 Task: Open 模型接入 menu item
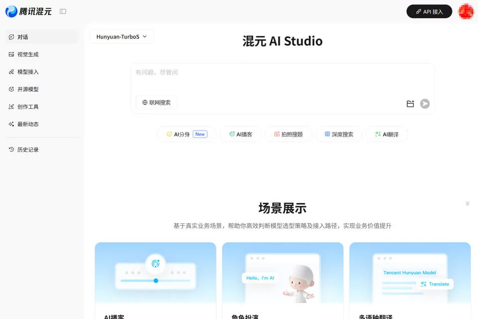41,72
